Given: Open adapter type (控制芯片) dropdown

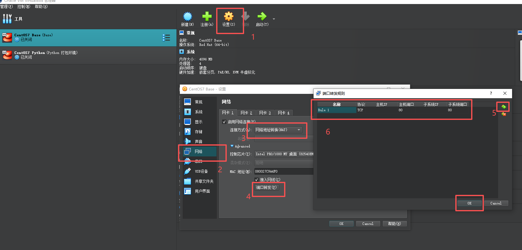Looking at the screenshot, I should coord(283,154).
